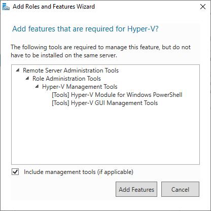This screenshot has height=211, width=211.
Task: Select the Role Administration Tools tree item
Action: pyautogui.click(x=66, y=79)
